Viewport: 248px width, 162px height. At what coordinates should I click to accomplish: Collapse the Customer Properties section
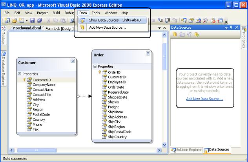pos(20,74)
